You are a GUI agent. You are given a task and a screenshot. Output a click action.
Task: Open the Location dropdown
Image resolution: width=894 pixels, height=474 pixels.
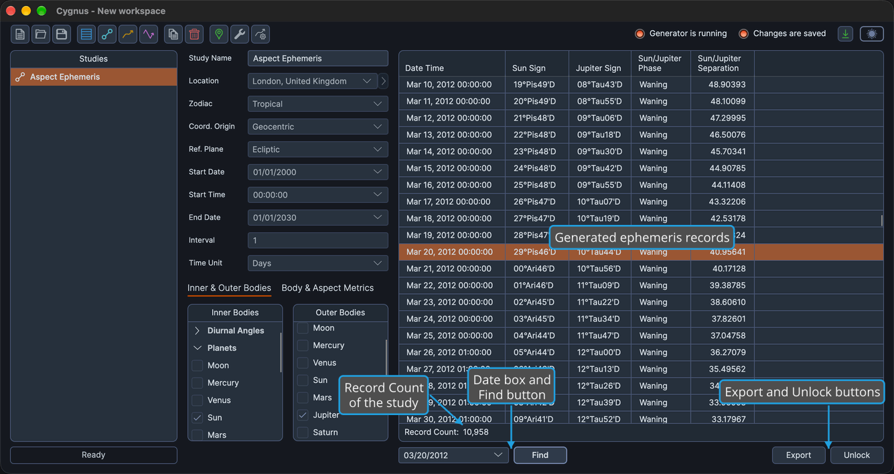[x=313, y=81]
